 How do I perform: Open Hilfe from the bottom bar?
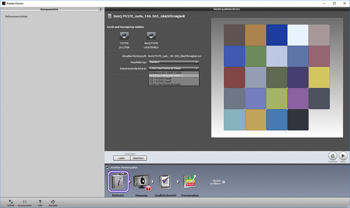click(40, 201)
